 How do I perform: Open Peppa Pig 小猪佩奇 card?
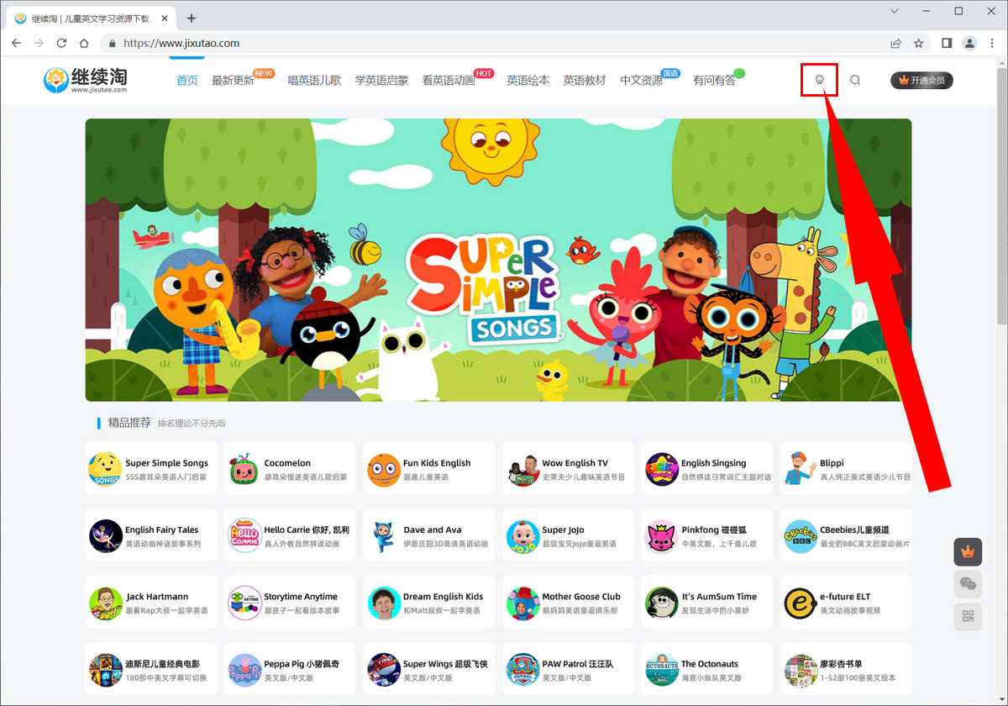point(289,670)
